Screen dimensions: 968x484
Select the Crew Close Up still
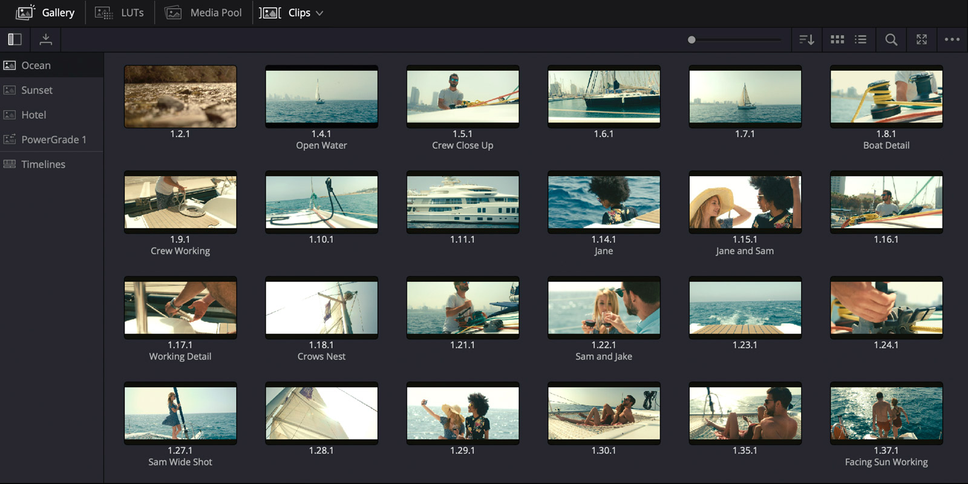463,97
